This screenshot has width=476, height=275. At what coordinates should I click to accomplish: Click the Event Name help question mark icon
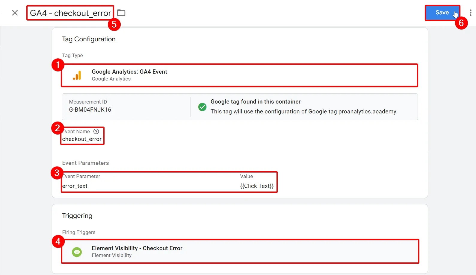[96, 131]
